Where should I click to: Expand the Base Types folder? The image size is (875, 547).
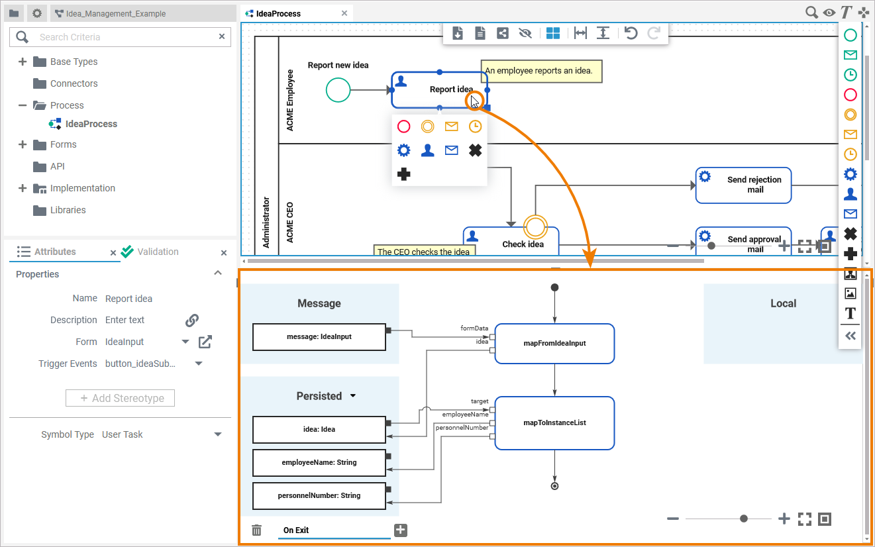(23, 62)
